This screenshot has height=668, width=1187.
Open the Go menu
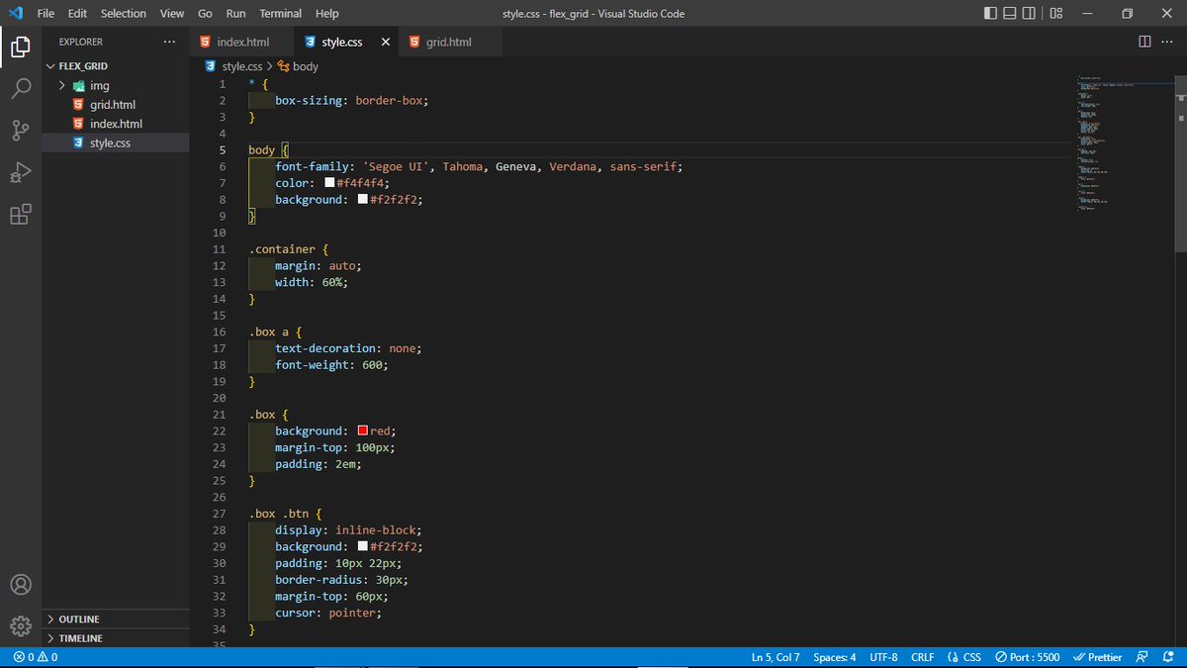click(x=205, y=13)
